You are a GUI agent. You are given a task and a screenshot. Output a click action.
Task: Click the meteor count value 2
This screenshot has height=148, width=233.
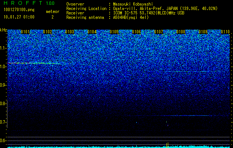click(53, 17)
